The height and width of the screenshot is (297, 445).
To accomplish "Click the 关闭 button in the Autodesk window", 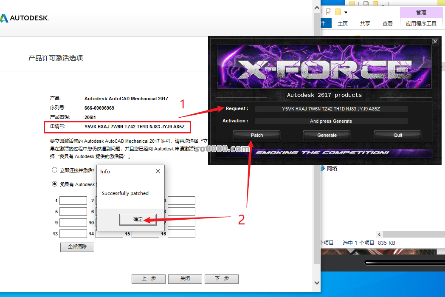I will pos(185,279).
